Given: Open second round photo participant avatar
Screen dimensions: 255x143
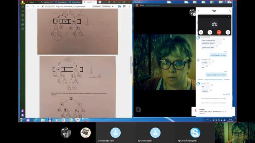Looking at the screenshot, I should (x=86, y=133).
